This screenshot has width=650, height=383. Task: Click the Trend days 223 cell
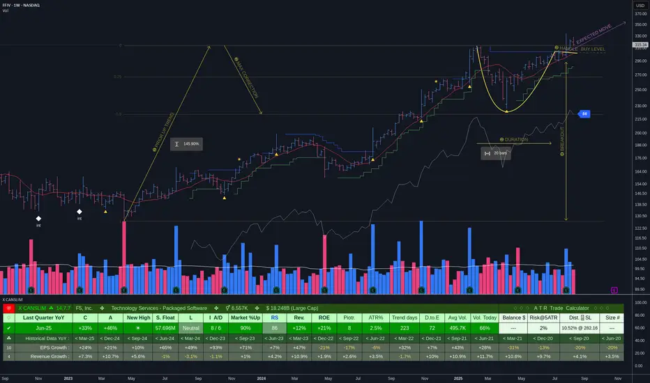click(405, 328)
